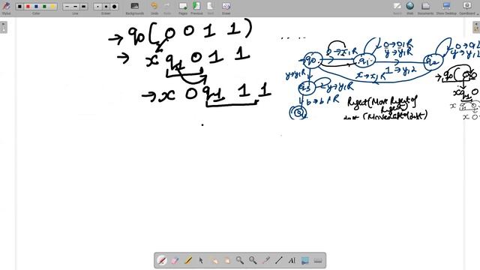Go to the Previous page
The width and height of the screenshot is (480, 270).
point(196,7)
